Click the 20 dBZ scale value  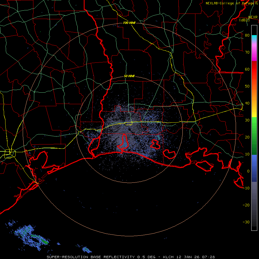pos(247,137)
